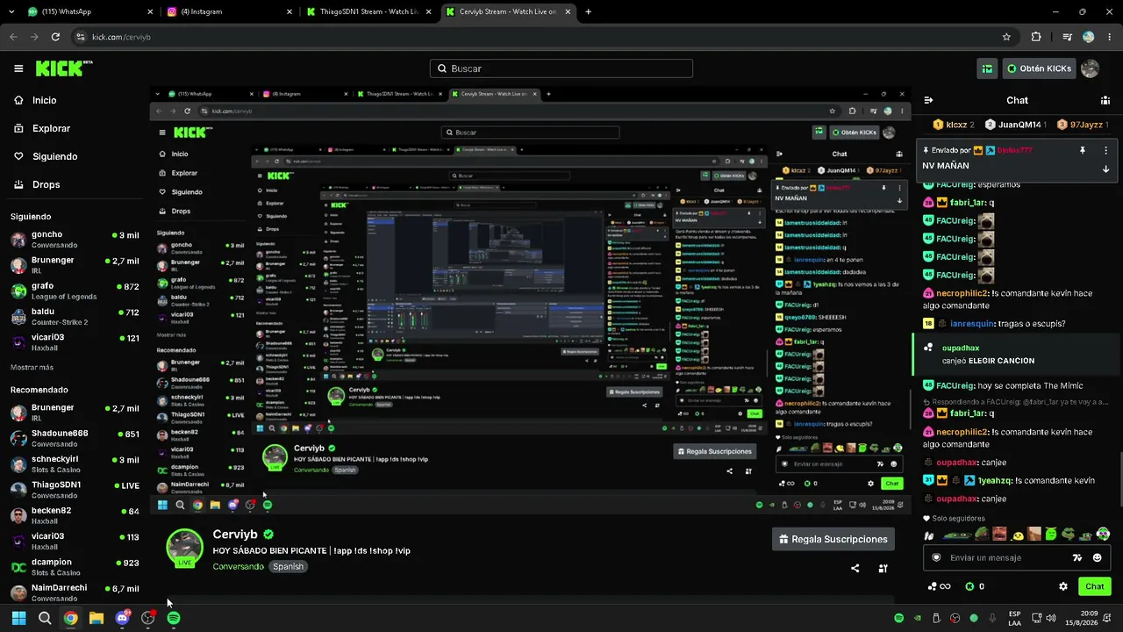Screen dimensions: 1123x632
Task: Open recommended channel dcampion
Action: point(74,566)
